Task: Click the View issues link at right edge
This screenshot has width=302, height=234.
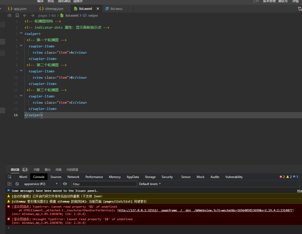Action: click(299, 191)
